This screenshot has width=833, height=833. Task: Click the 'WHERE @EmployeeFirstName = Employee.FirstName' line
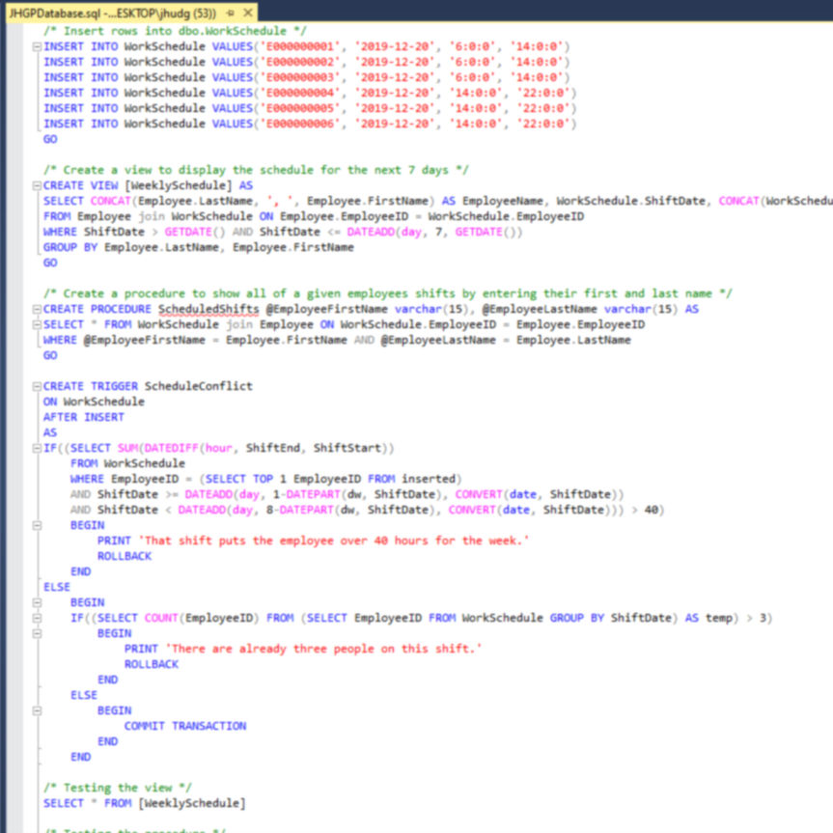coord(337,340)
